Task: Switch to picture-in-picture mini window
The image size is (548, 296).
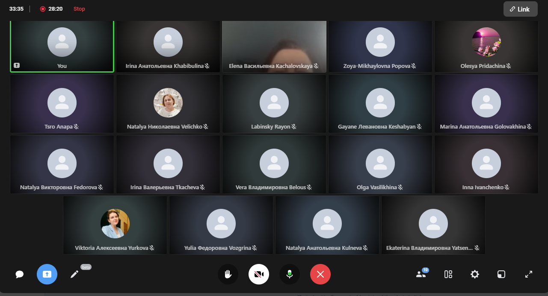Action: [501, 274]
